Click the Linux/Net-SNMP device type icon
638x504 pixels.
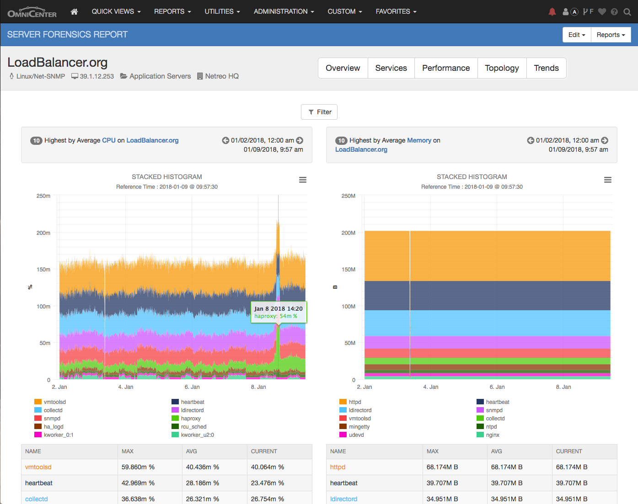click(x=11, y=76)
